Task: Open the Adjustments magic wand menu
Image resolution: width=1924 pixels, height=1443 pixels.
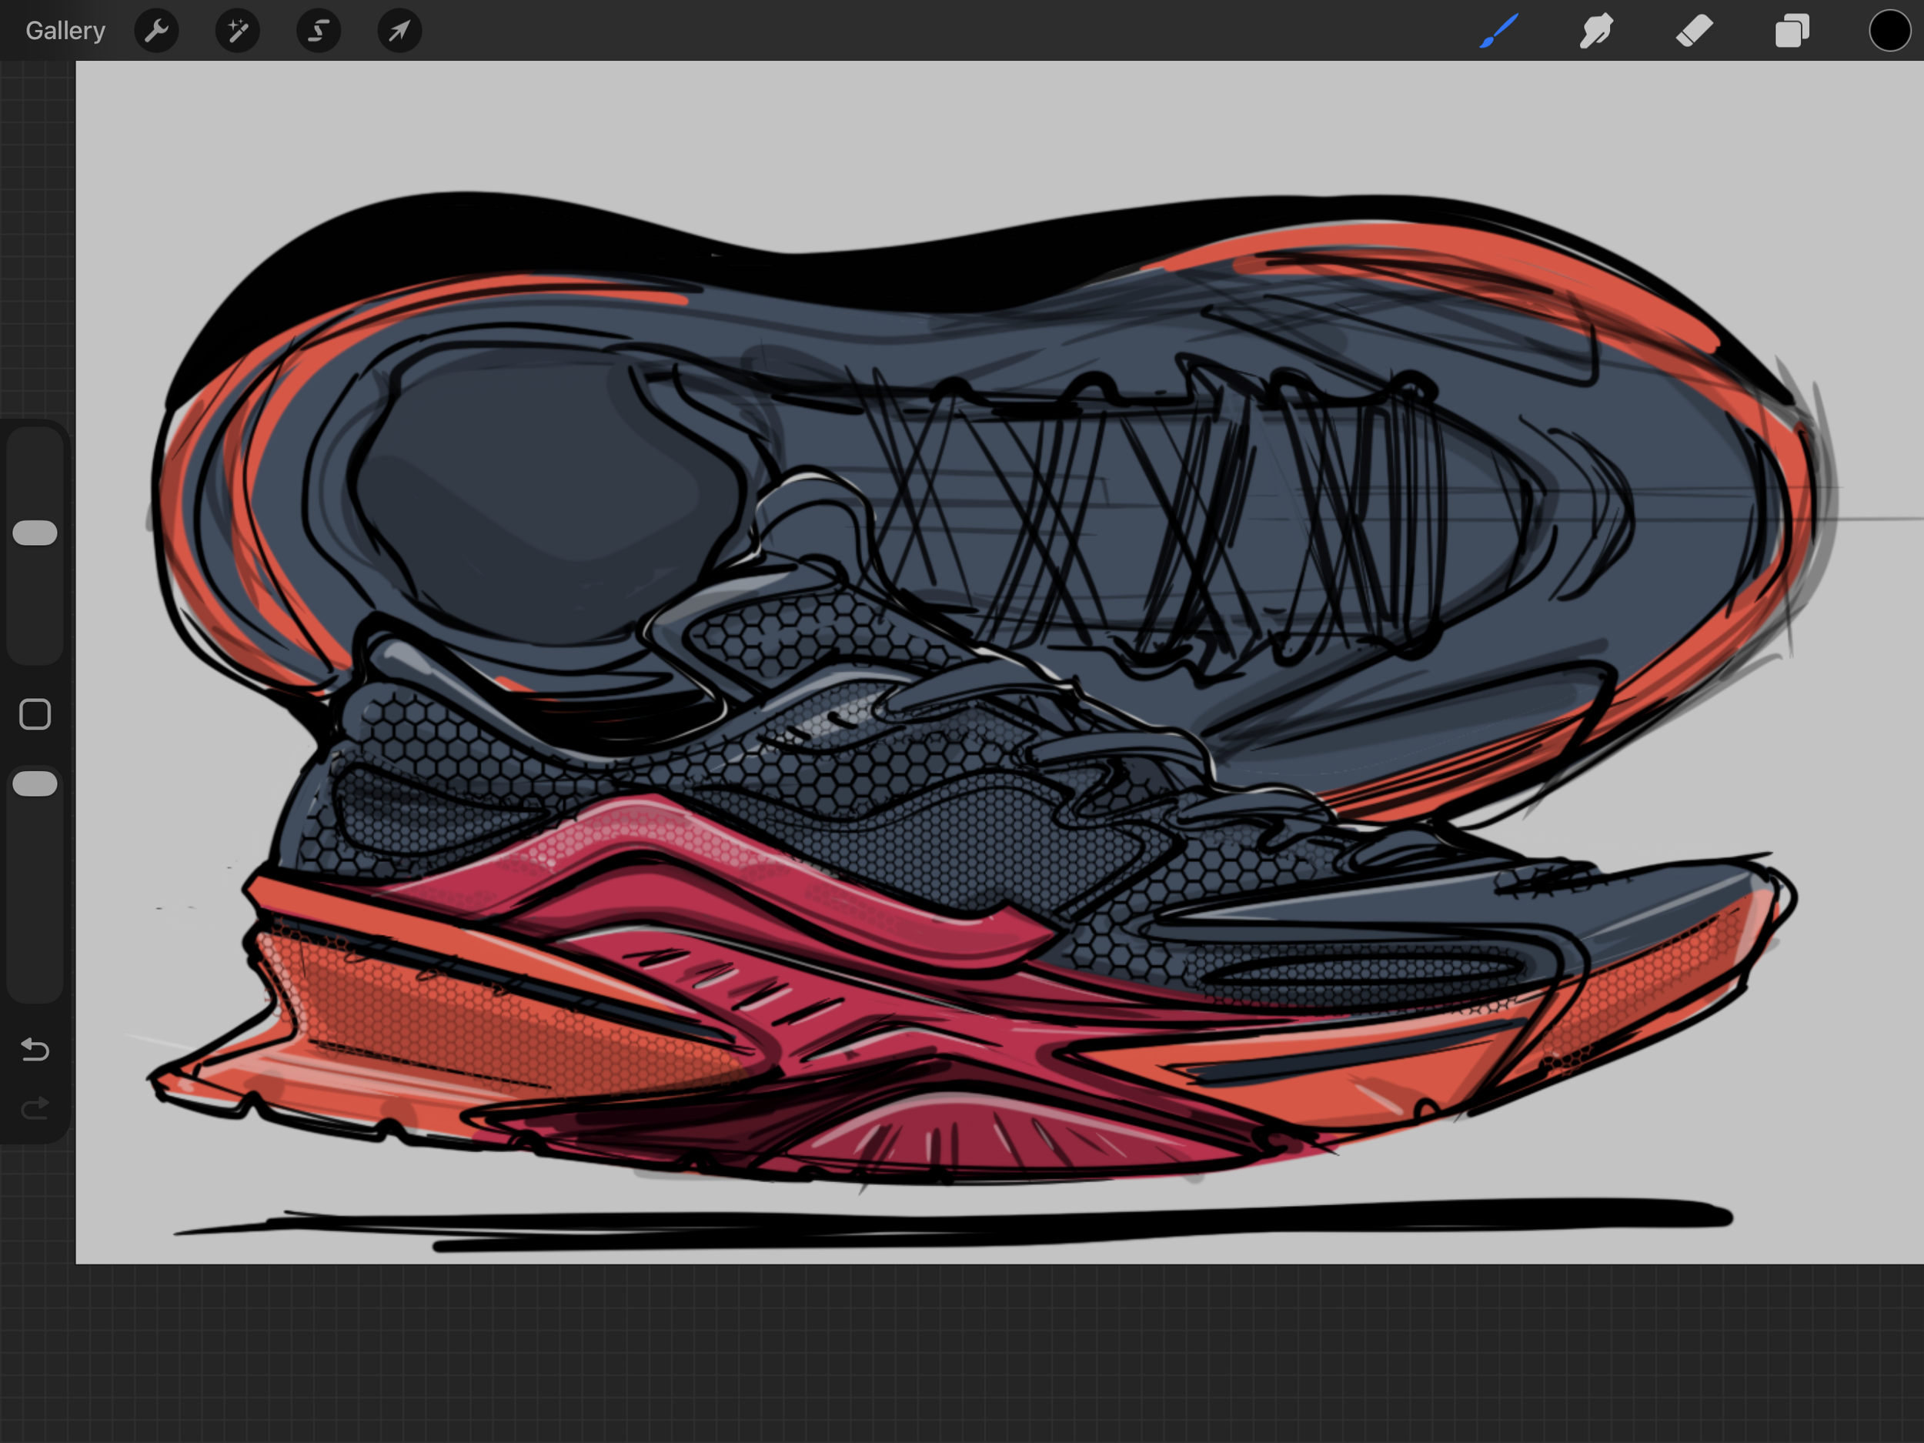Action: click(238, 32)
